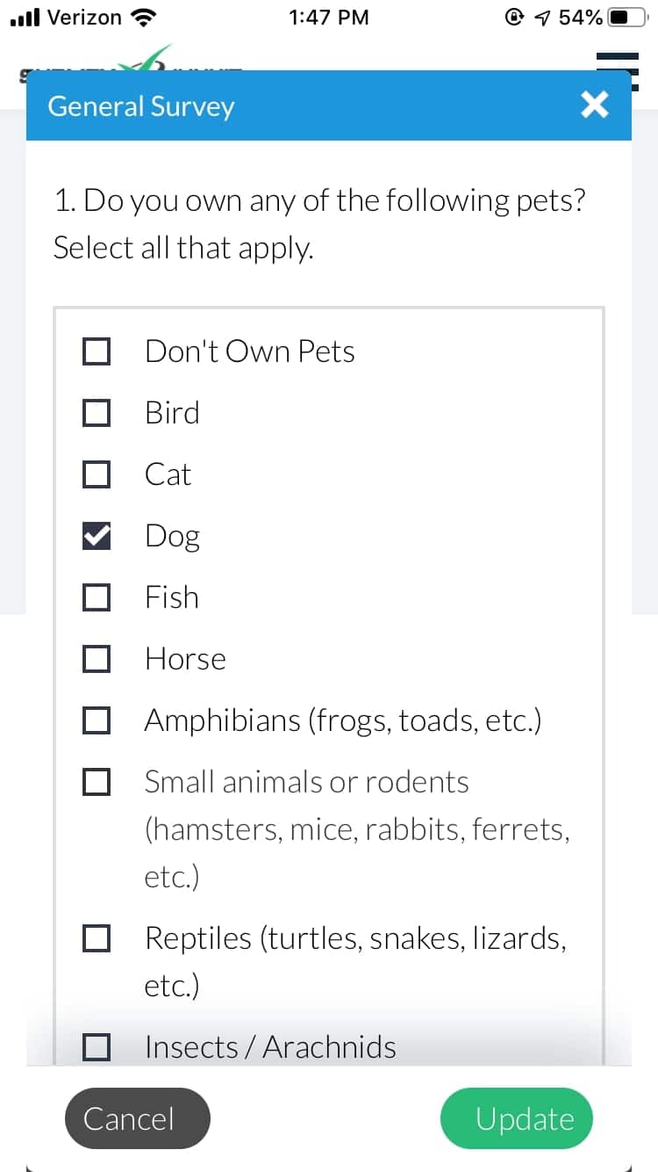Tap the location services arrow icon
The width and height of the screenshot is (658, 1172).
(x=542, y=17)
